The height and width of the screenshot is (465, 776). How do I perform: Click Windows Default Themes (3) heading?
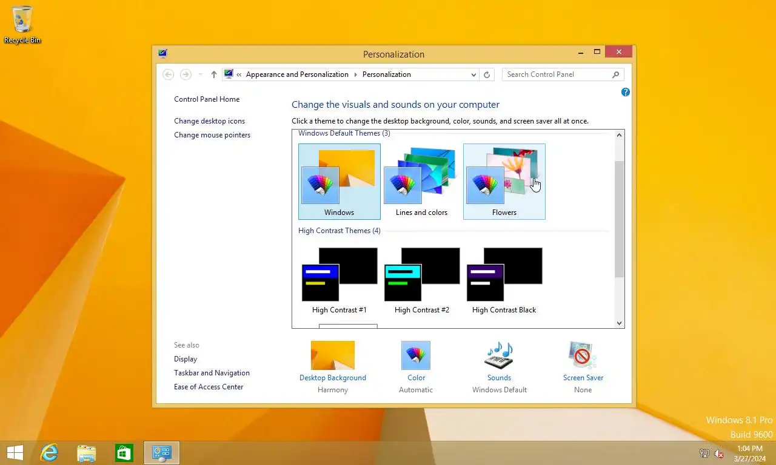pyautogui.click(x=344, y=133)
